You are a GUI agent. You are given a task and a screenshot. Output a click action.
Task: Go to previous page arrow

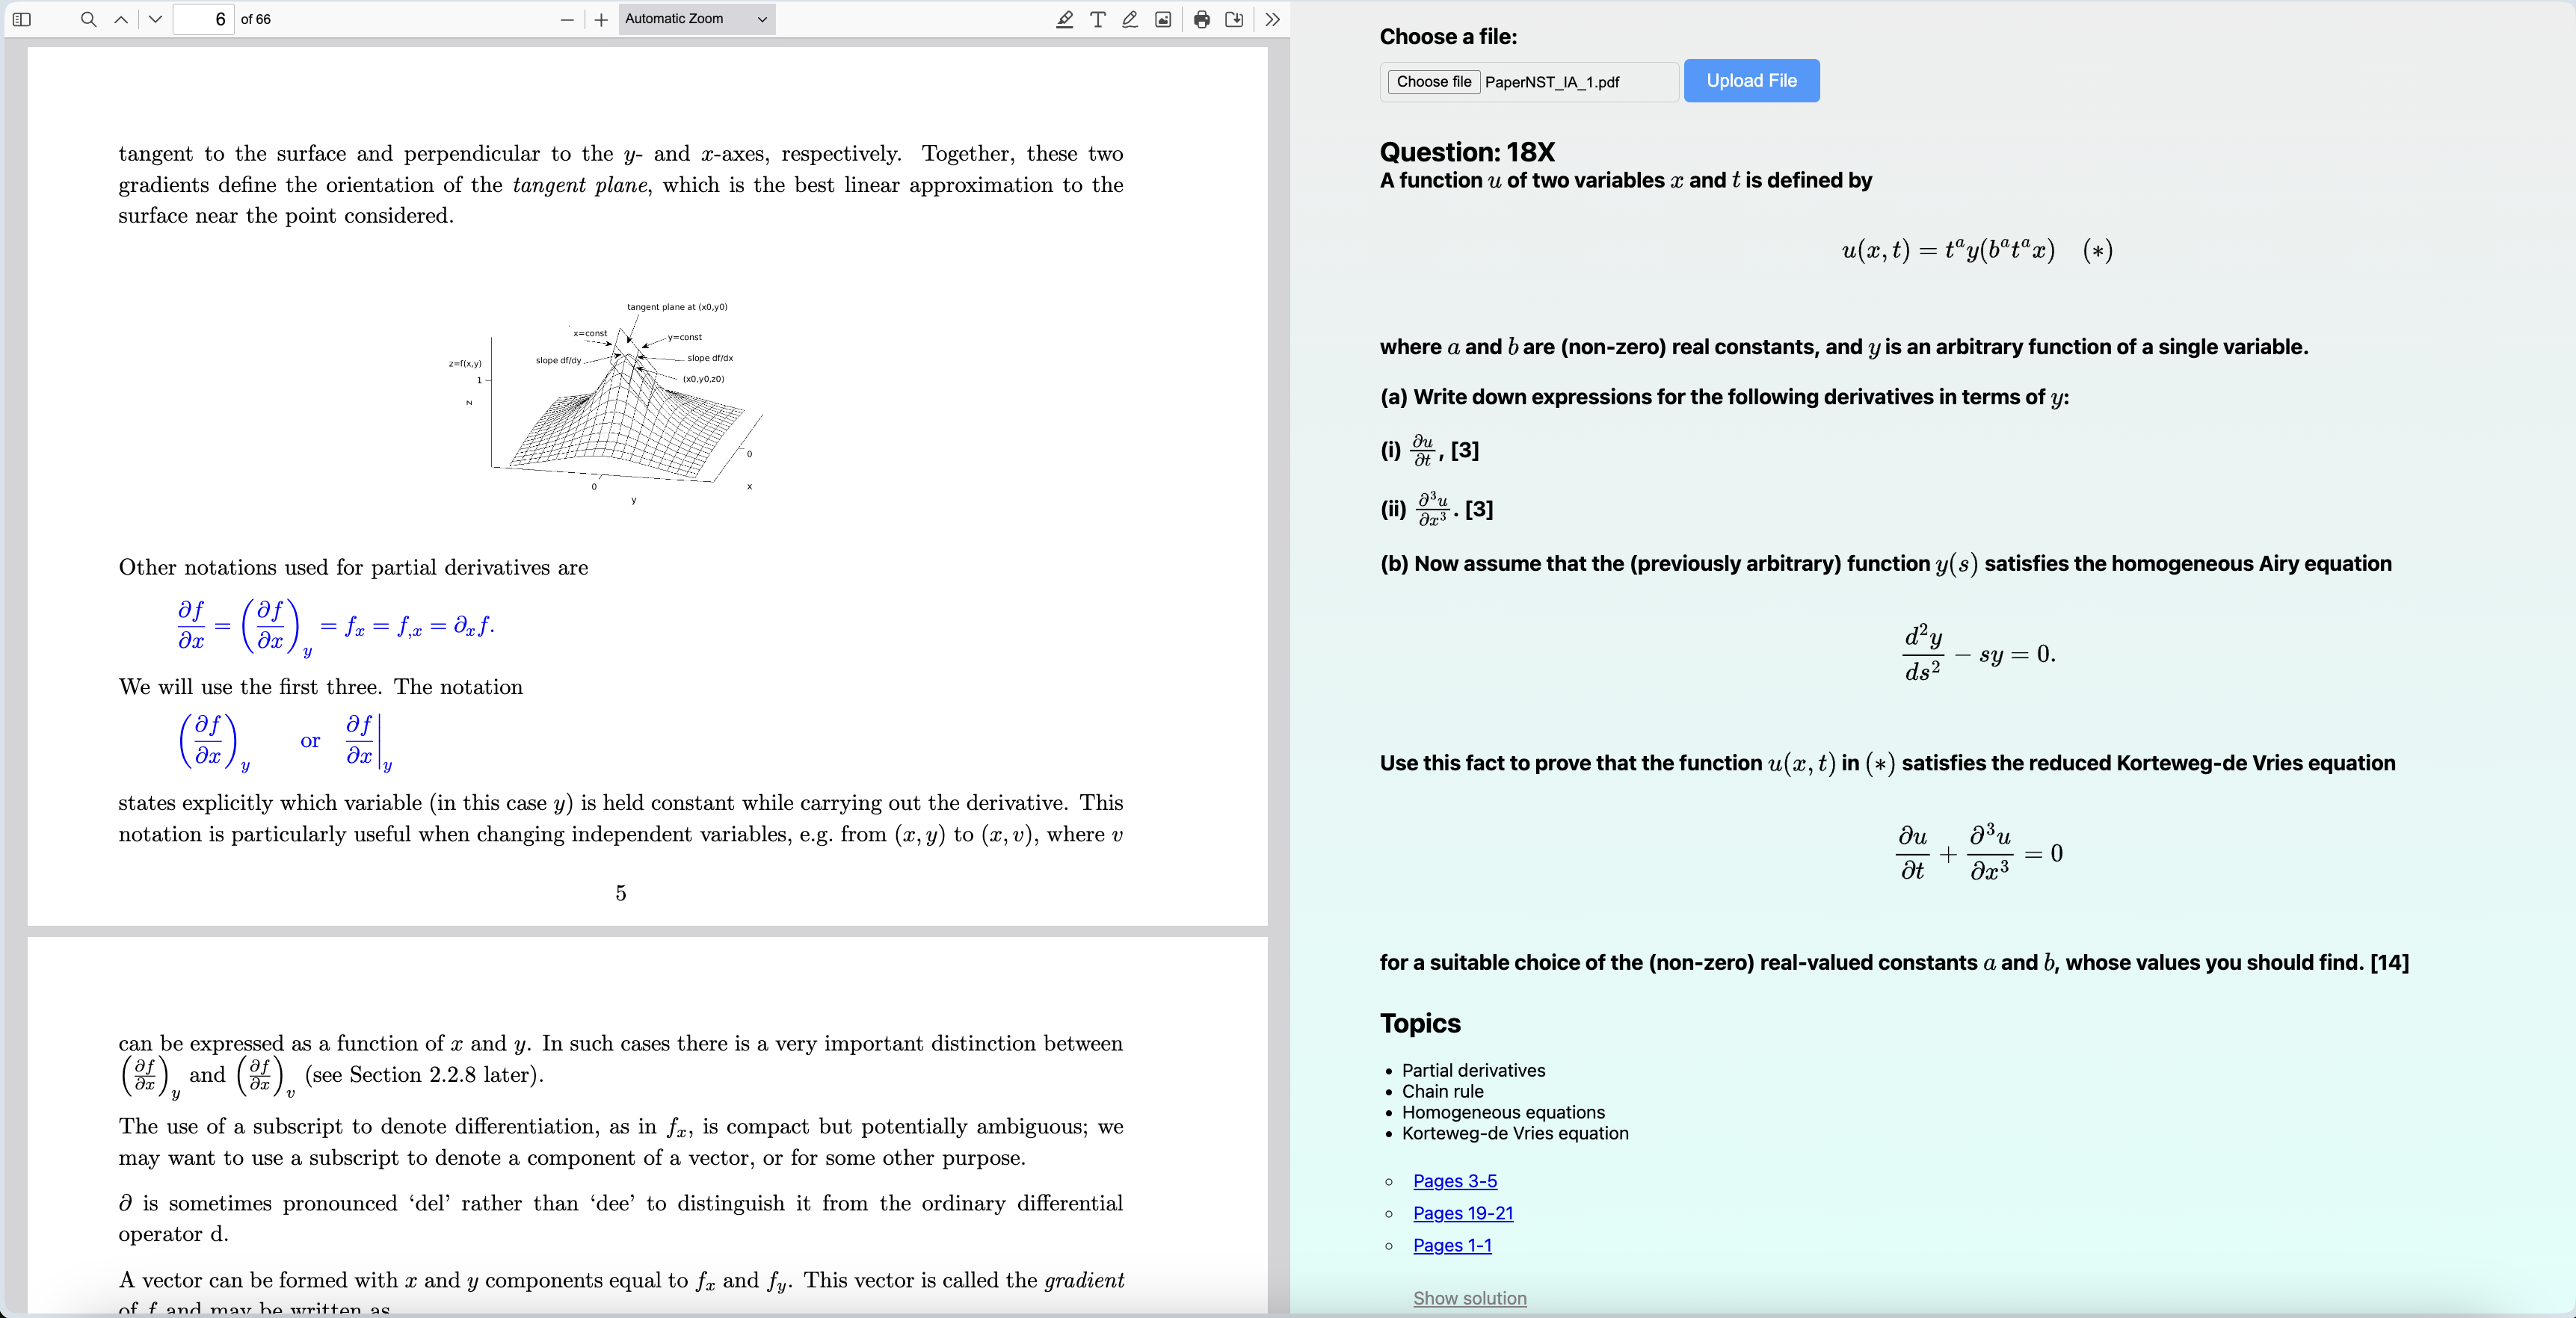tap(121, 19)
